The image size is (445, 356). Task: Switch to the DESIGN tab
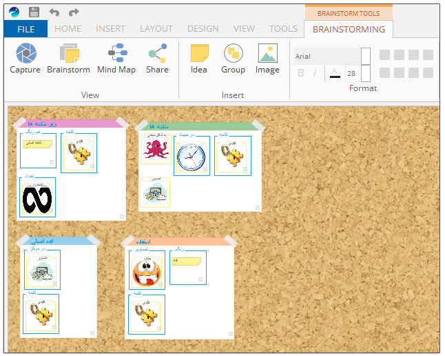click(x=203, y=29)
